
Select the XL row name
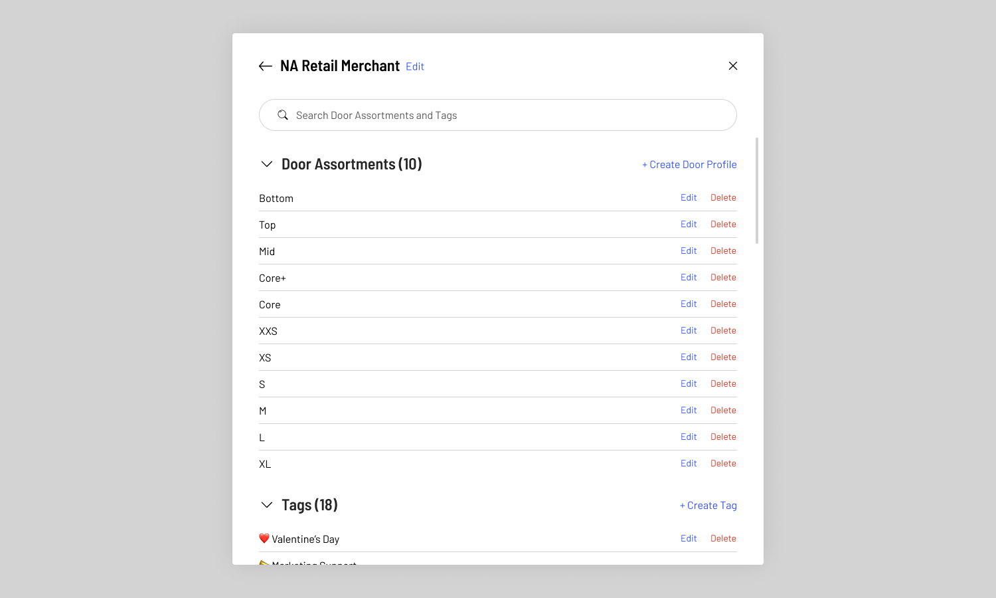click(x=265, y=464)
